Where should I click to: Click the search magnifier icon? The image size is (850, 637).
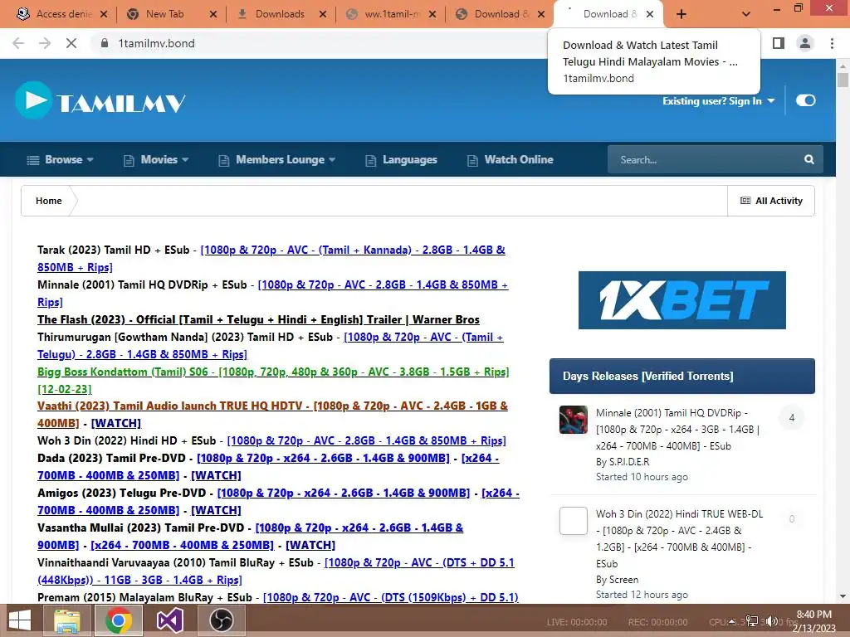[x=808, y=159]
